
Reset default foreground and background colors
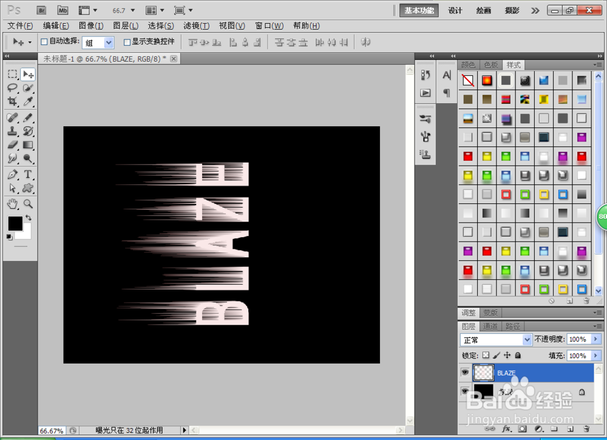tap(9, 237)
